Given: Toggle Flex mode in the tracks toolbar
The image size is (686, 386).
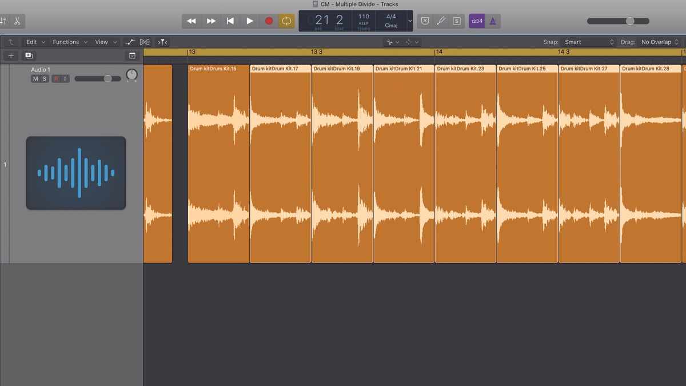Looking at the screenshot, I should pyautogui.click(x=144, y=42).
